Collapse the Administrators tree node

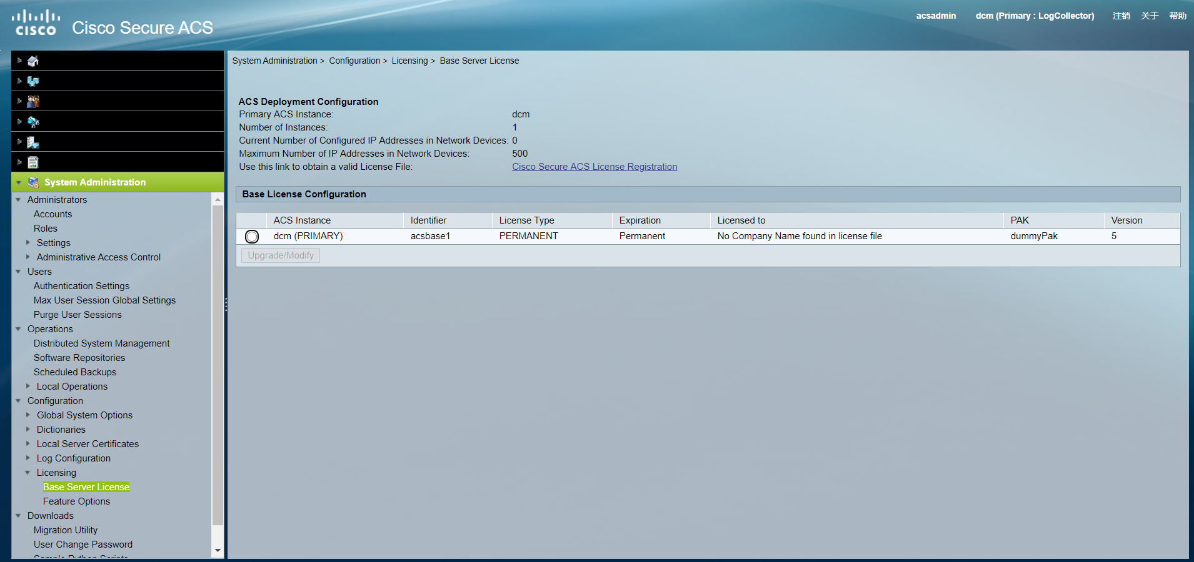tap(18, 200)
